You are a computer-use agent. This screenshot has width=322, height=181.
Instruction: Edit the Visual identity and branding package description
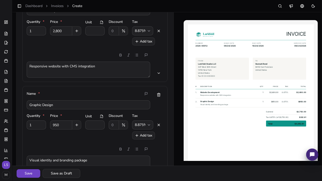click(88, 161)
